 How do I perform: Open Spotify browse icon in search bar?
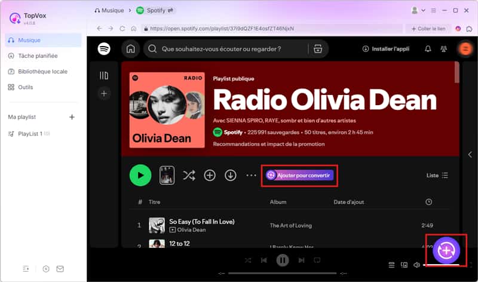tap(318, 49)
